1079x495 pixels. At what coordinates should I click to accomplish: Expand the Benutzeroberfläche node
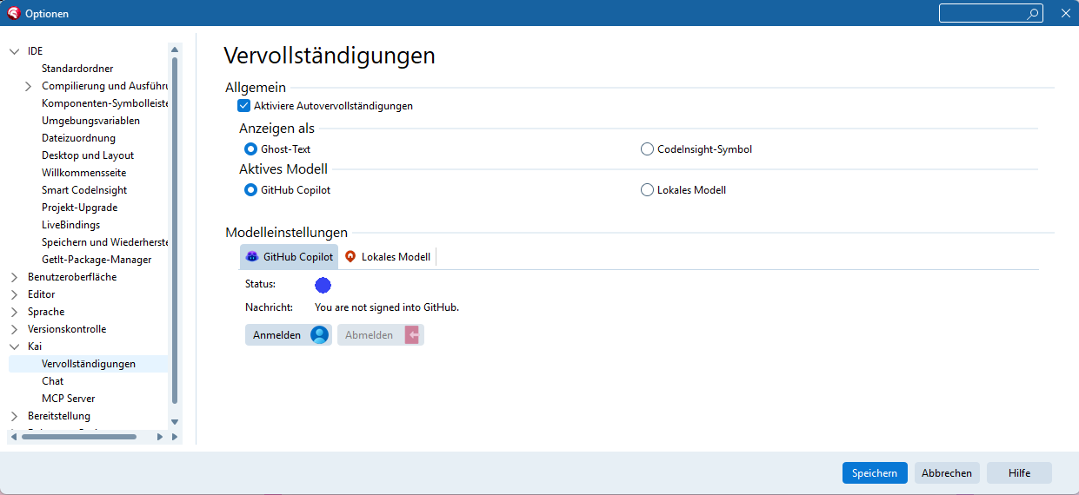pos(14,277)
